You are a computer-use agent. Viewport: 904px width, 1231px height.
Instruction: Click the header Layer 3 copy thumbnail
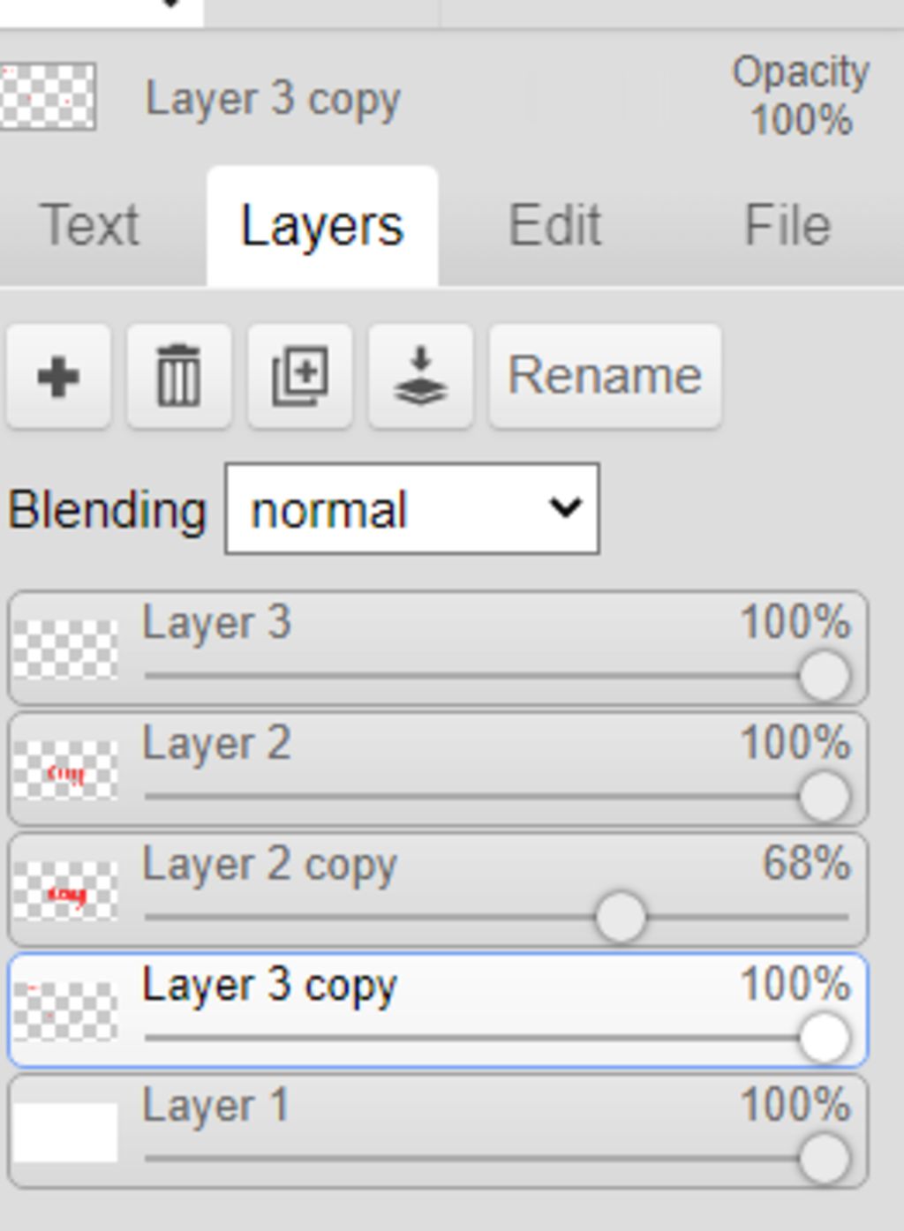48,96
